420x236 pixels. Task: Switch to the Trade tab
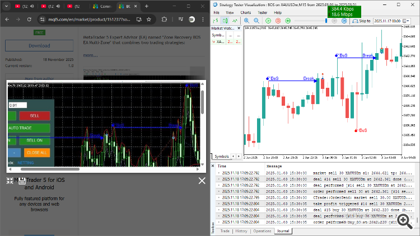tap(225, 231)
